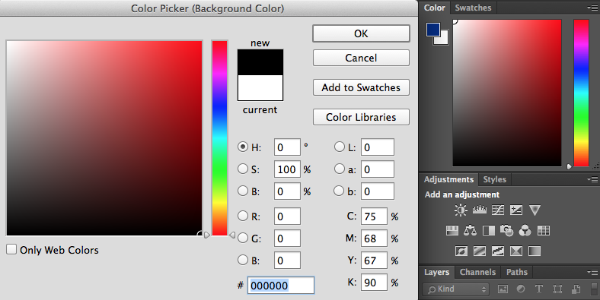Viewport: 600px width, 300px height.
Task: Open the Layers panel flyout menu
Action: coord(592,272)
